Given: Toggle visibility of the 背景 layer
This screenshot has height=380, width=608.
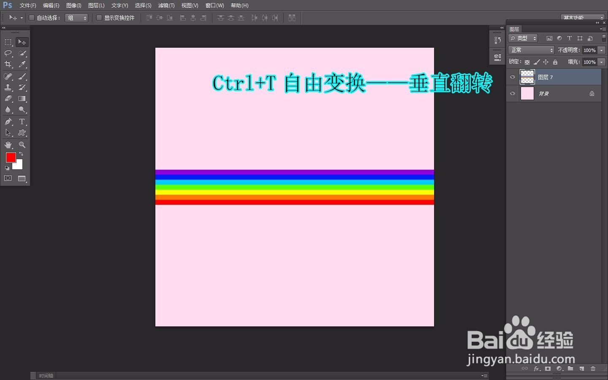Looking at the screenshot, I should click(512, 93).
